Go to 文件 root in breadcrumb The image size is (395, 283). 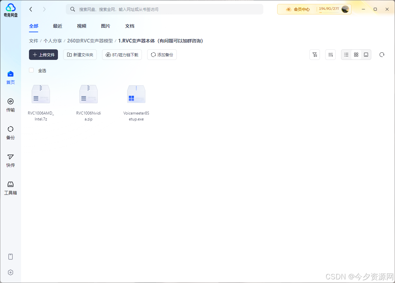coord(34,41)
